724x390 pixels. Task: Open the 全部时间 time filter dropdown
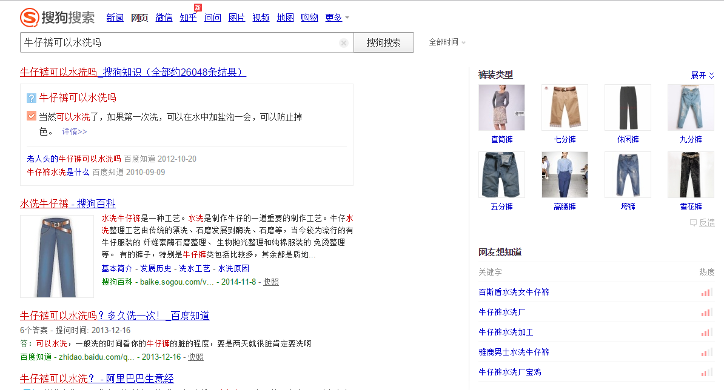tap(447, 42)
